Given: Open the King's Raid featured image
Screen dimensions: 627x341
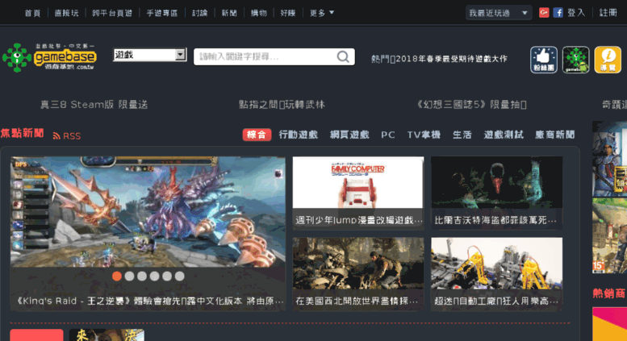Looking at the screenshot, I should point(148,212).
